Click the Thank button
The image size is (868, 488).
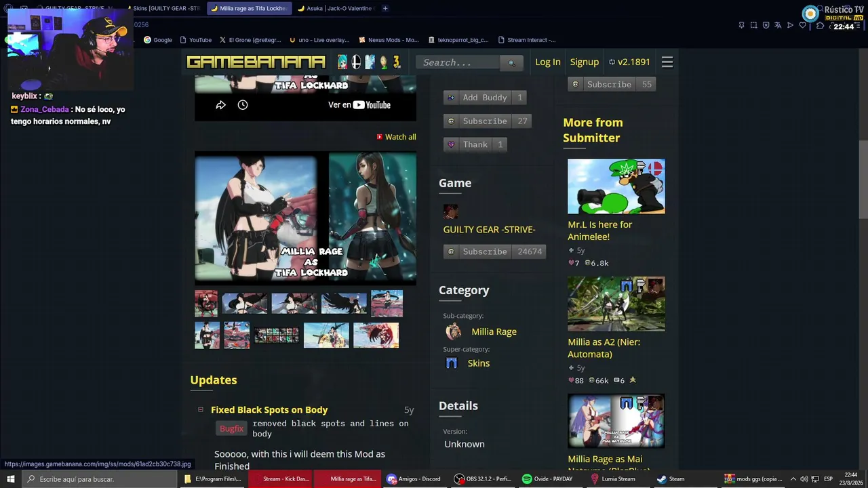click(x=475, y=144)
